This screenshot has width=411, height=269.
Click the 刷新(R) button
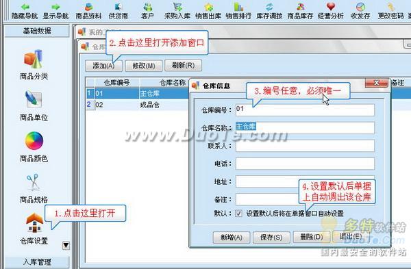point(183,66)
